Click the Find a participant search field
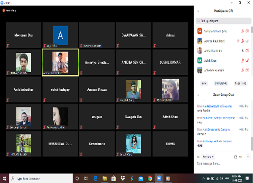Viewport: 253px width, 183px height. pos(224,21)
